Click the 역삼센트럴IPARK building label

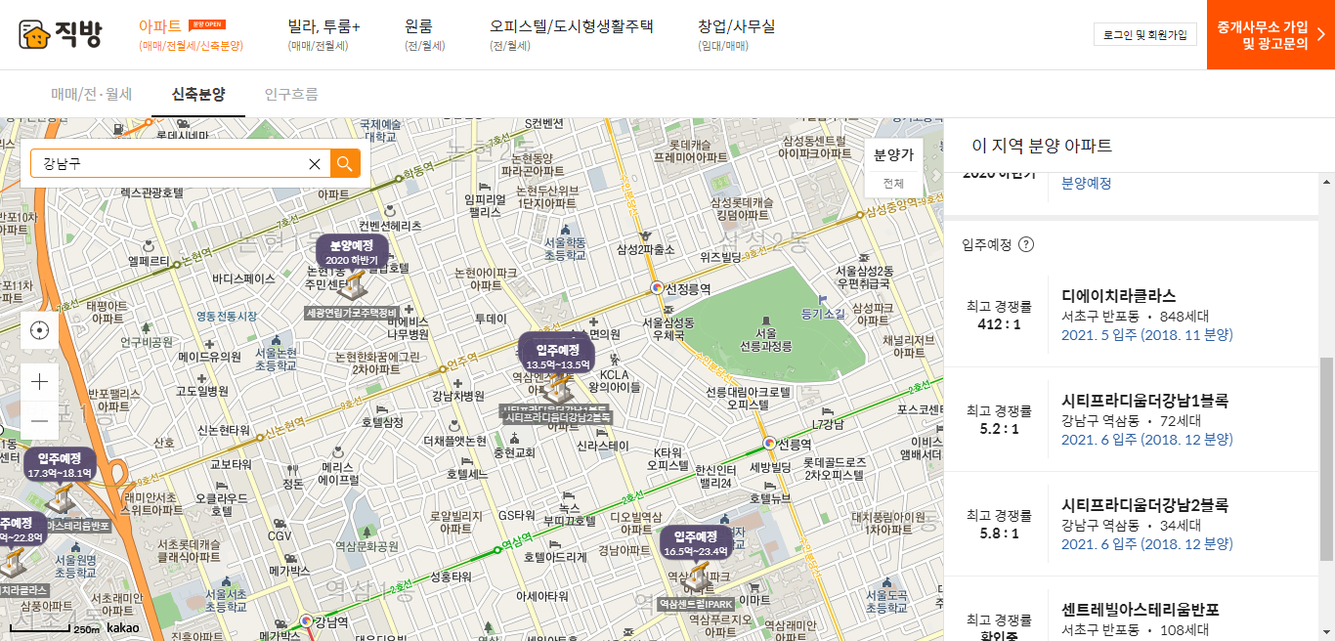click(696, 605)
